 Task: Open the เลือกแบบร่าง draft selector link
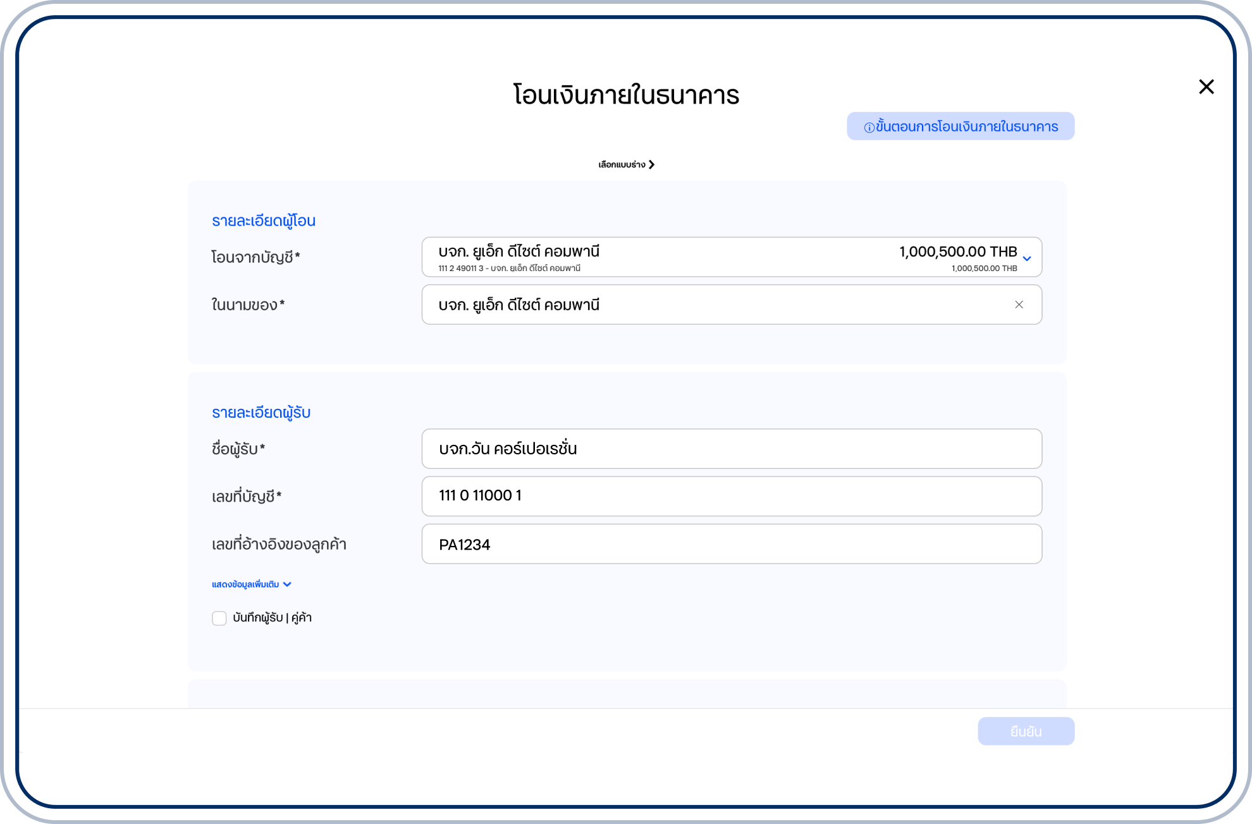[x=622, y=164]
